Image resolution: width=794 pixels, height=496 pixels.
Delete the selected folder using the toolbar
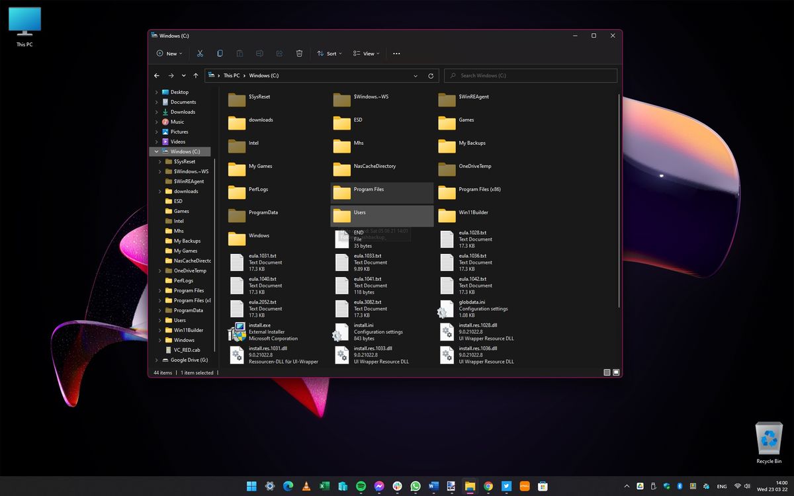[299, 53]
